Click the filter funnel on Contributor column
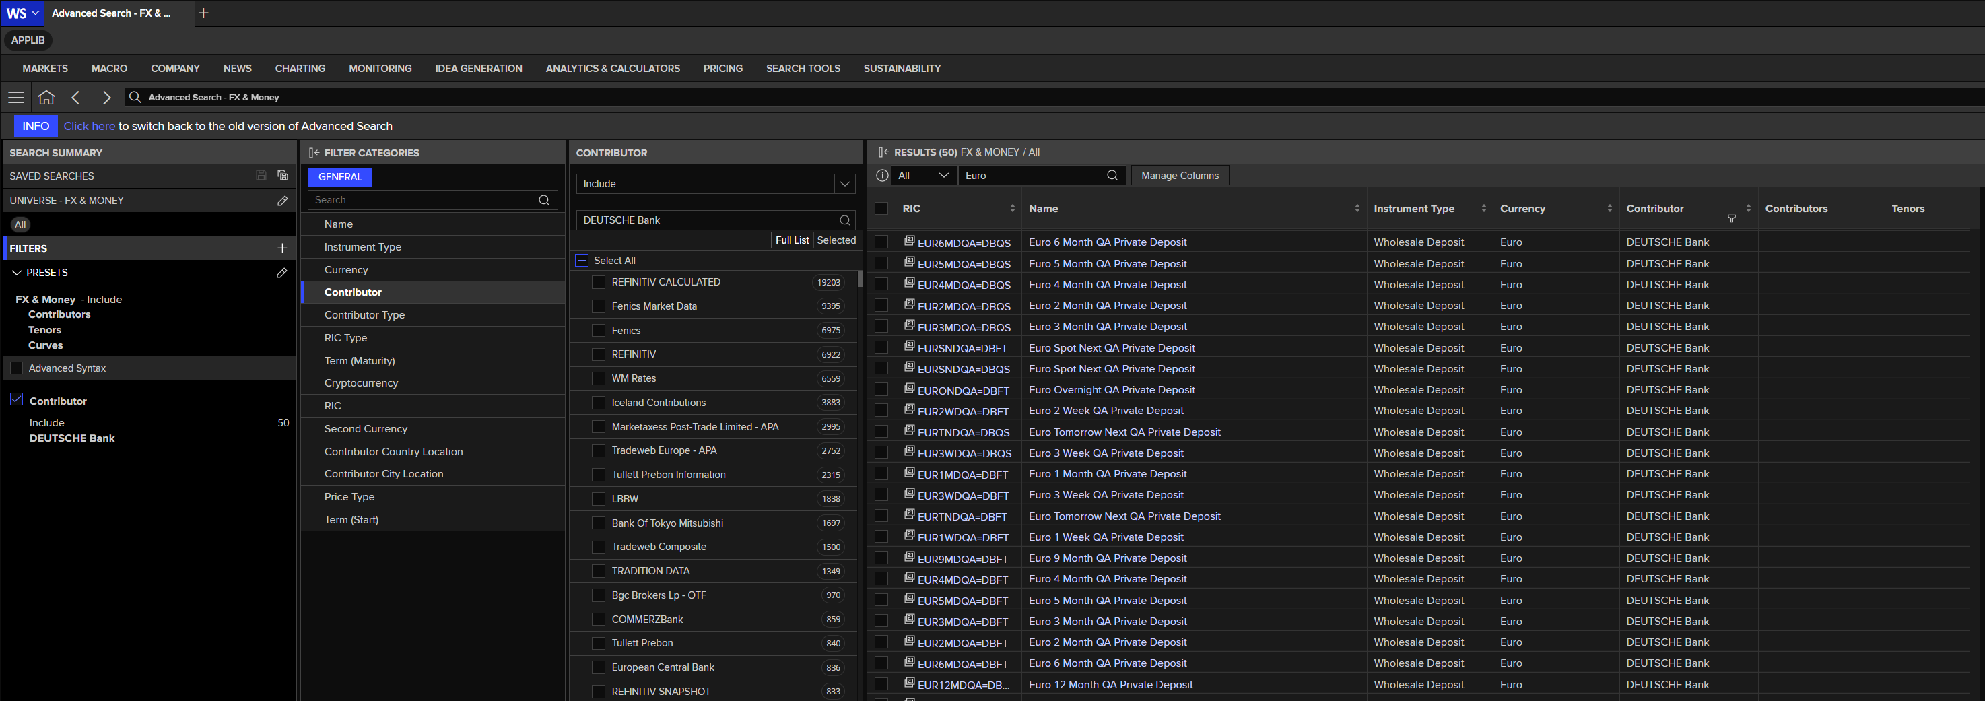 [1731, 219]
